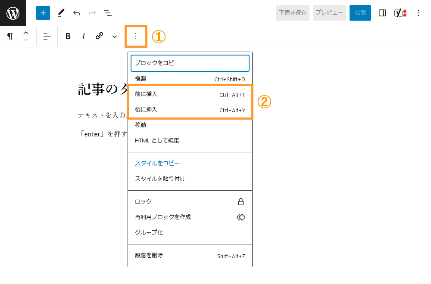Open the Yoast SEO menu

click(x=400, y=13)
